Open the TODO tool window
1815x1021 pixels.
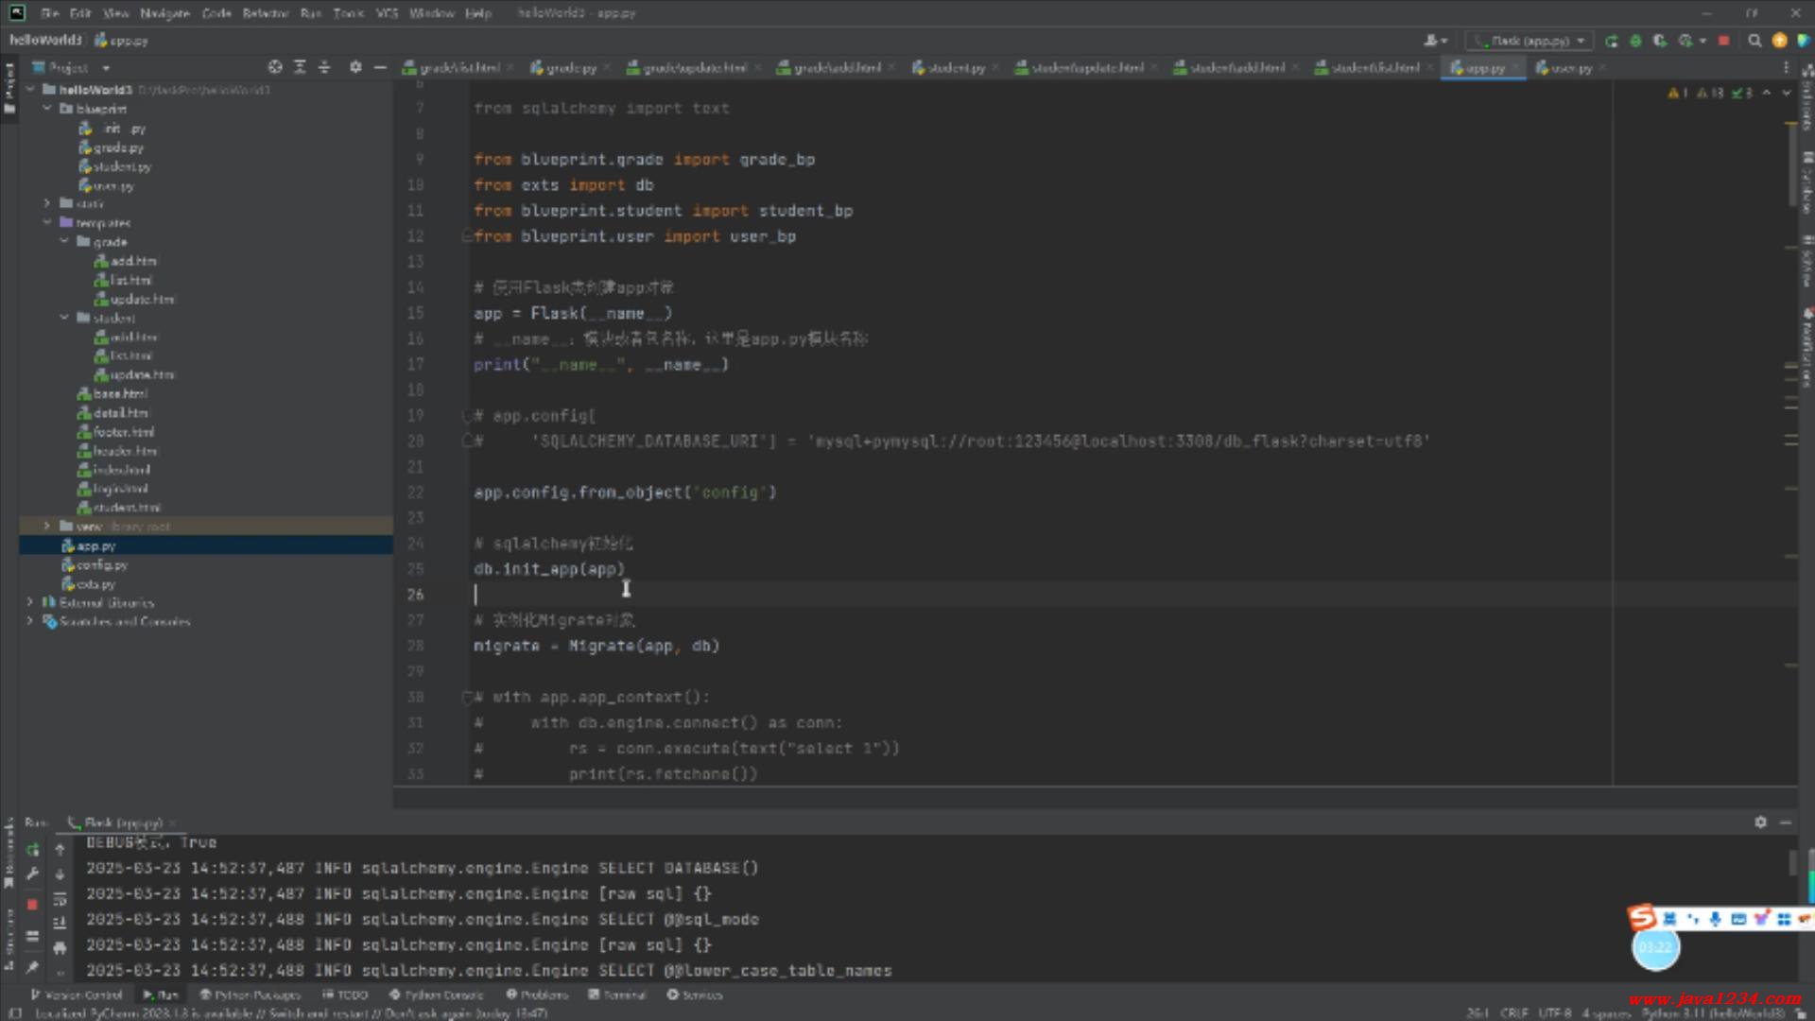[x=345, y=995]
